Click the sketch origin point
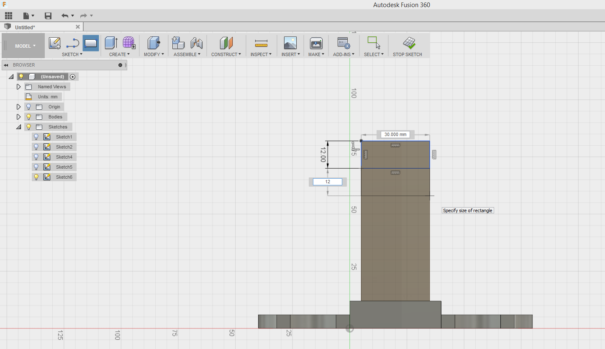 click(350, 329)
